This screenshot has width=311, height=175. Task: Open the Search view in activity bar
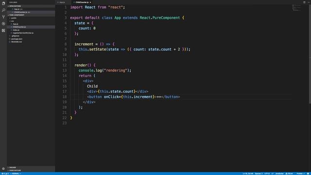tap(3, 10)
